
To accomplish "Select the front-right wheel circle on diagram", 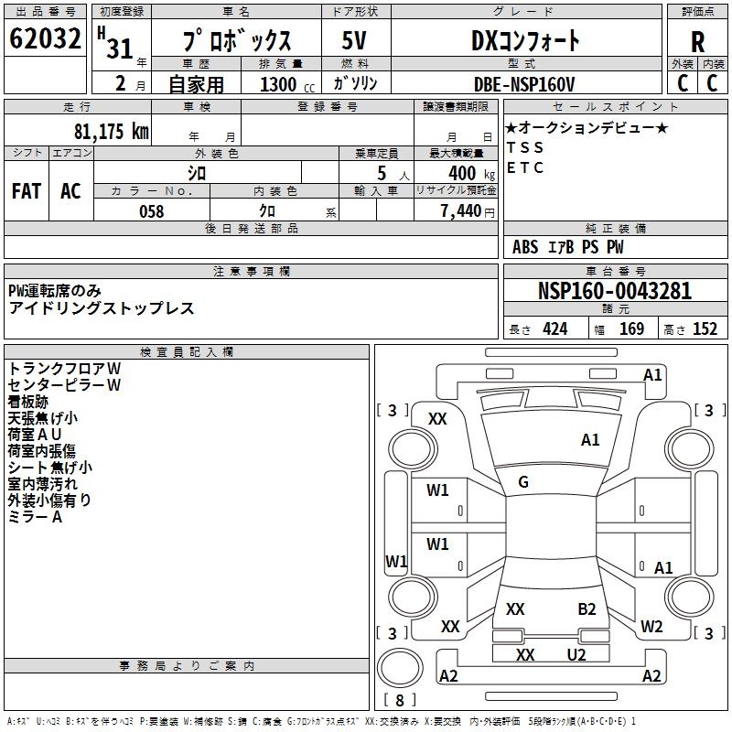I will [689, 450].
